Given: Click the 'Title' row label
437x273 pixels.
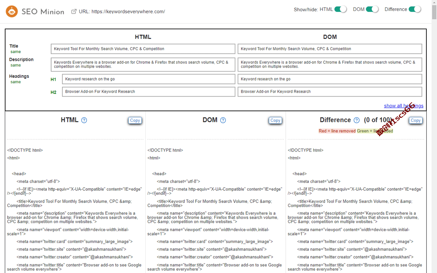Looking at the screenshot, I should [x=14, y=46].
